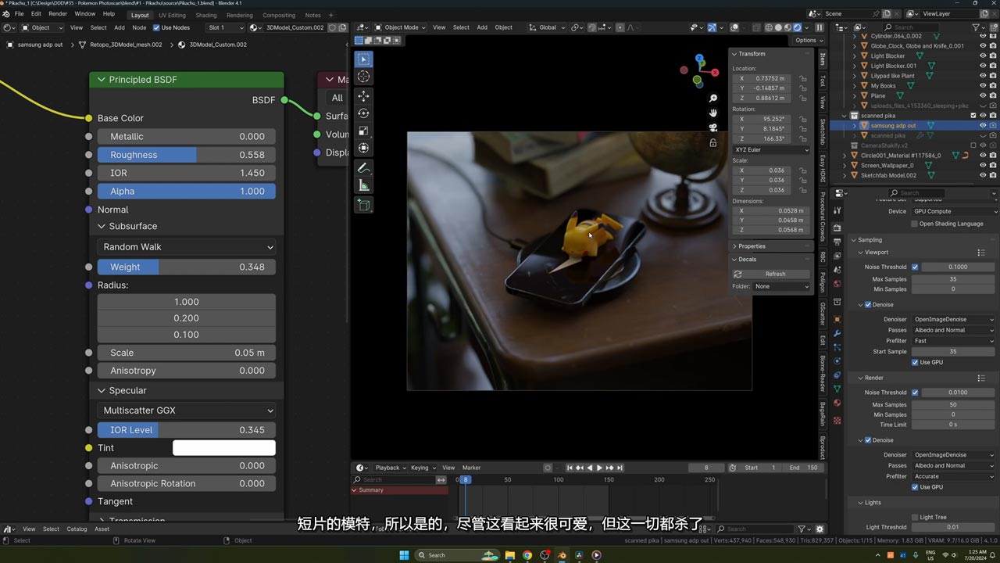1000x563 pixels.
Task: Select the Annotate tool
Action: (x=363, y=168)
